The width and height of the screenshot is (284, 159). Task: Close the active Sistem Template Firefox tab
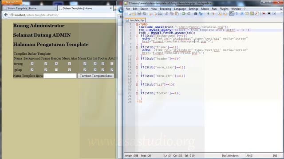(x=110, y=8)
